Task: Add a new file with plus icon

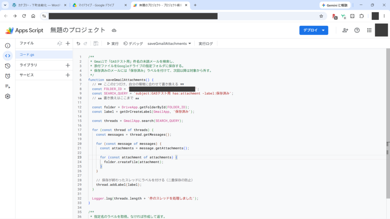Action: point(68,43)
